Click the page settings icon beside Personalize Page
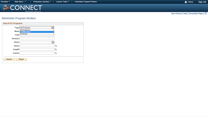This screenshot has width=208, height=117. pos(205,13)
